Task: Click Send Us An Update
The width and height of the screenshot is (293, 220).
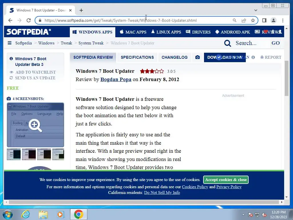Action: pos(33,78)
